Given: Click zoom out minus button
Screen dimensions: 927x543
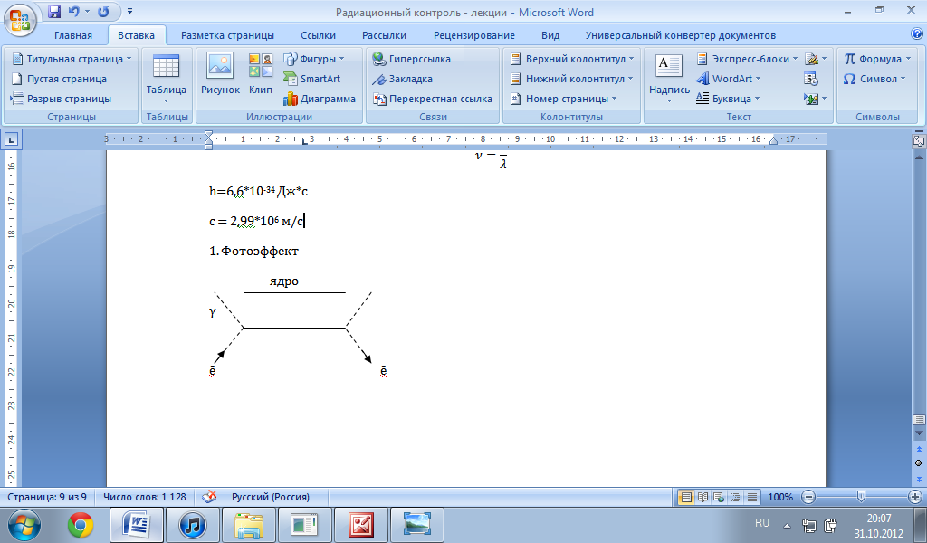Looking at the screenshot, I should [x=808, y=497].
